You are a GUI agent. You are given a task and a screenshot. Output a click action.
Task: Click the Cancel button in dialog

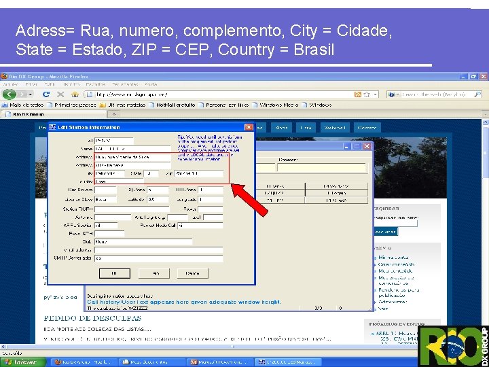point(193,273)
